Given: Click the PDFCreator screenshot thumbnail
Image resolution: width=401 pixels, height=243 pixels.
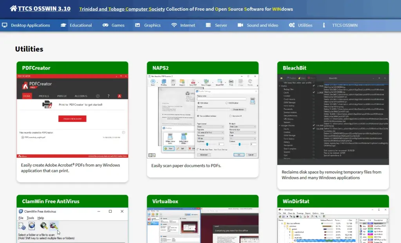Looking at the screenshot, I should point(72,116).
